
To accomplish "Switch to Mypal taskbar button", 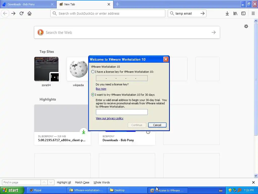I will click(46, 190).
